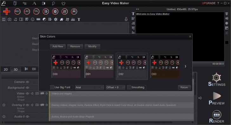Show next skins with right chevron

pyautogui.click(x=185, y=66)
